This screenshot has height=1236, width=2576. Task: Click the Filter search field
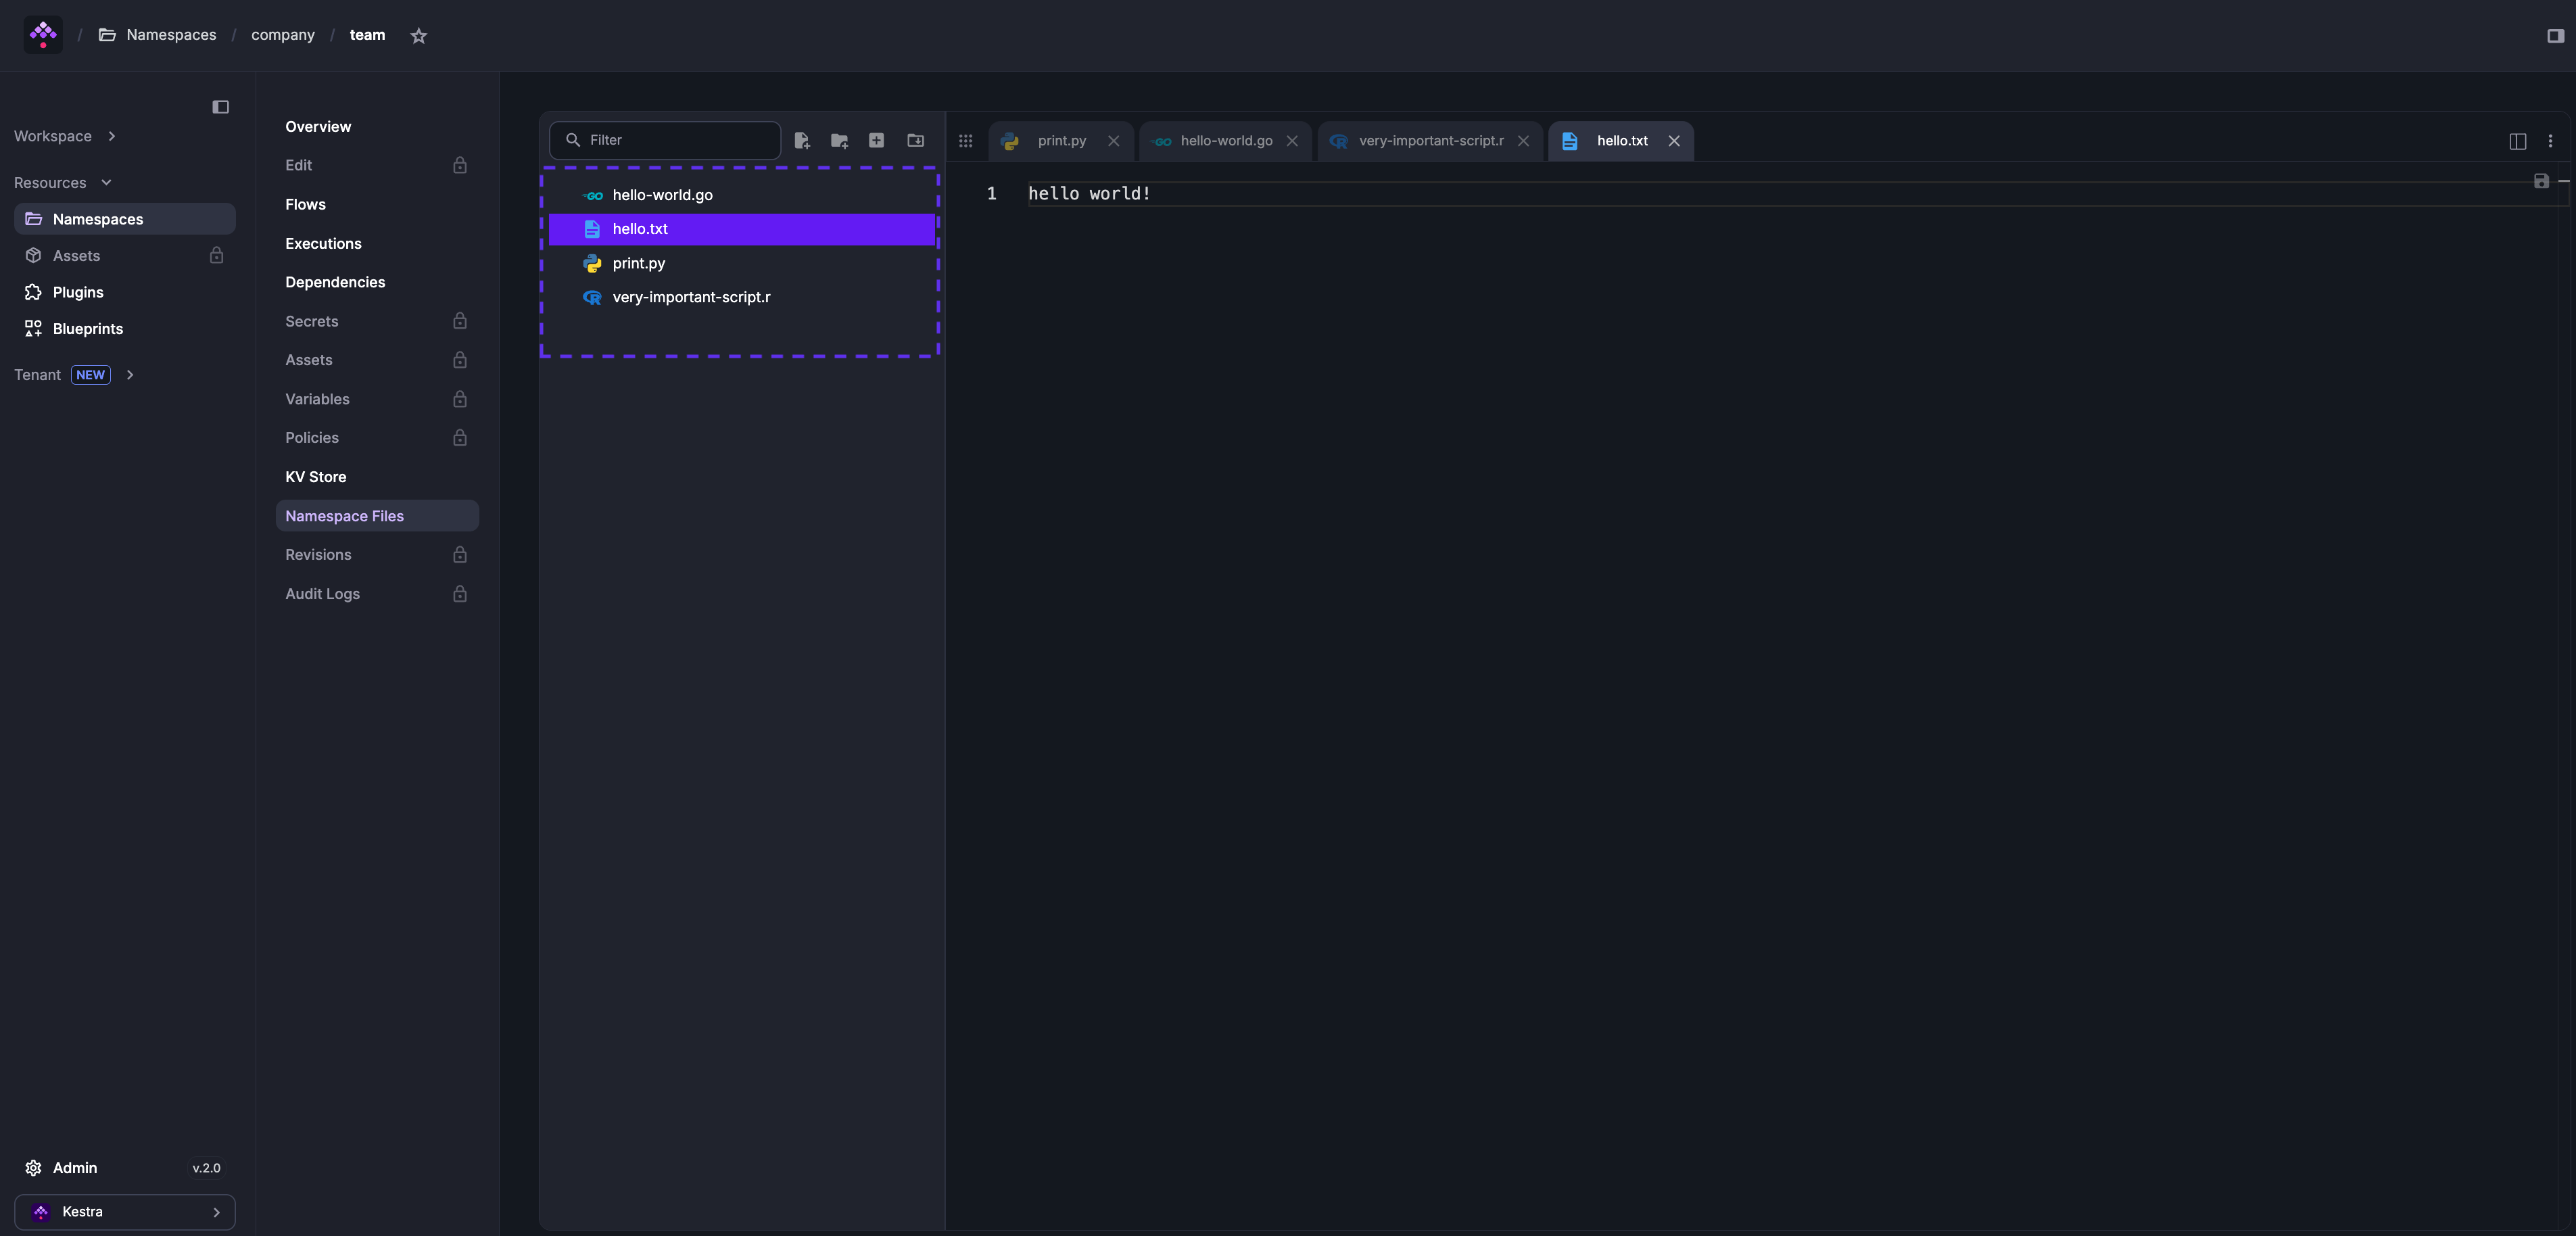tap(665, 140)
